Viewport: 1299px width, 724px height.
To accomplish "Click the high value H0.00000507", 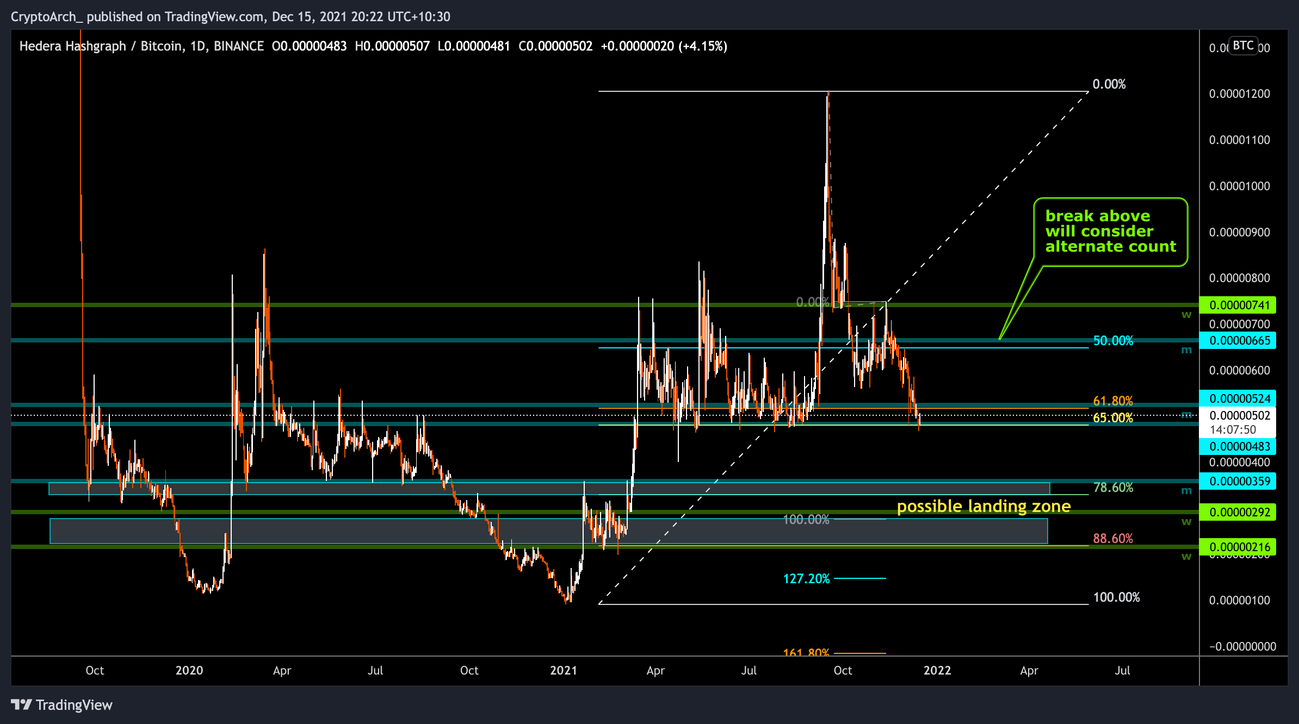I will [x=392, y=46].
